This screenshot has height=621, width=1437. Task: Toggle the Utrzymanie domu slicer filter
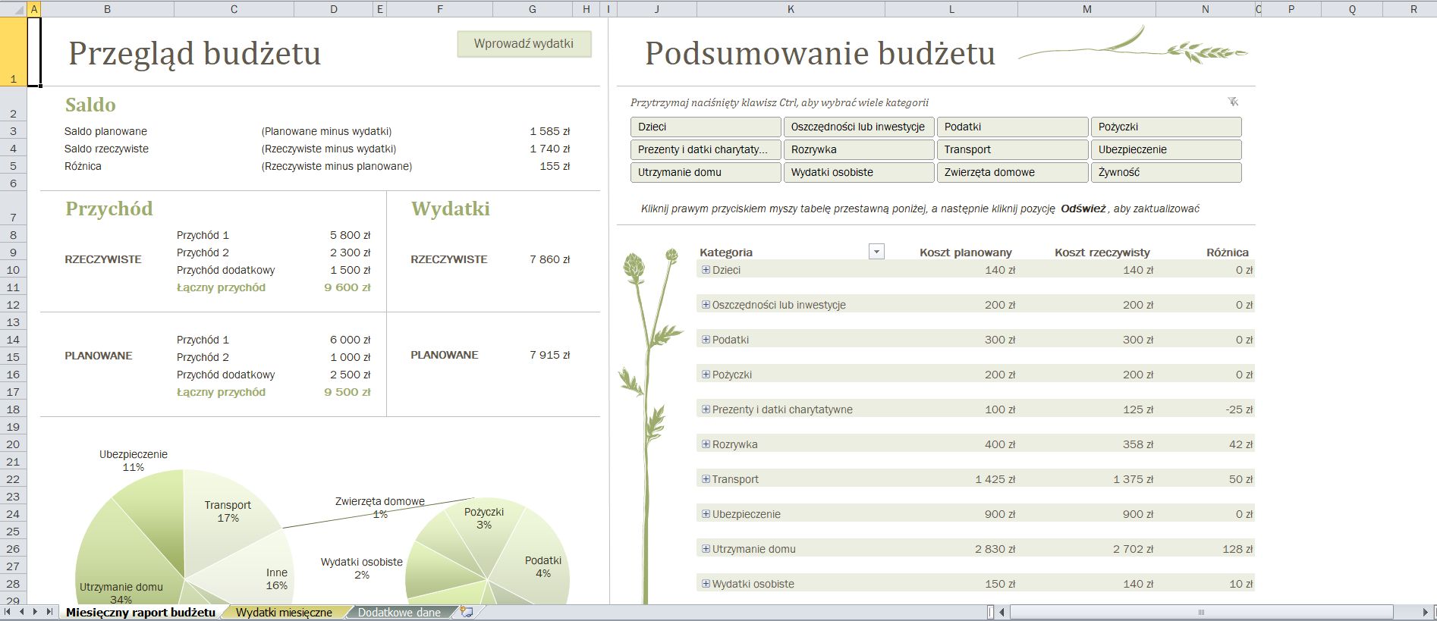pyautogui.click(x=706, y=172)
